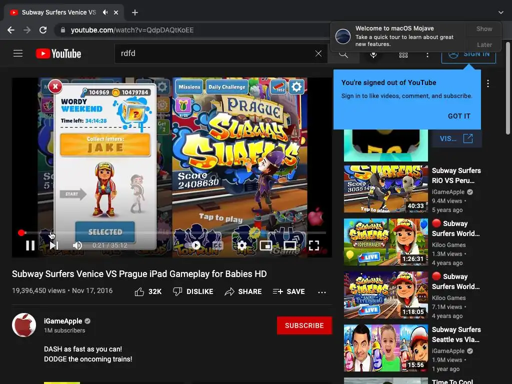512x384 pixels.
Task: Open the YouTube apps grid icon
Action: pyautogui.click(x=403, y=55)
